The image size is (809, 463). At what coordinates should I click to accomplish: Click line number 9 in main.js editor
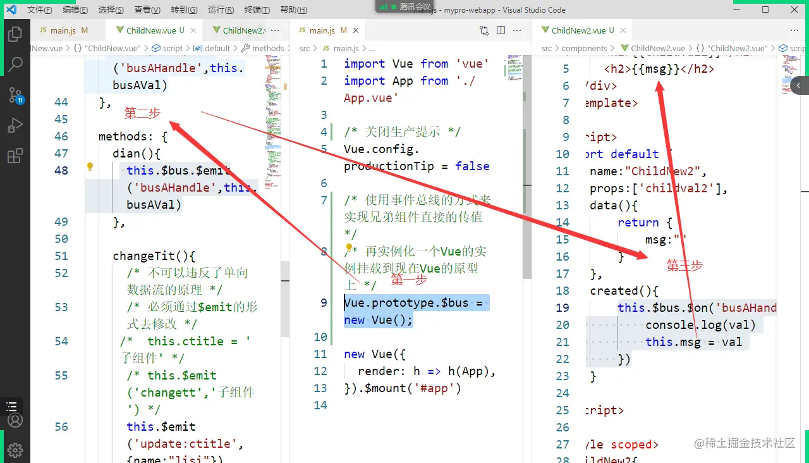324,302
